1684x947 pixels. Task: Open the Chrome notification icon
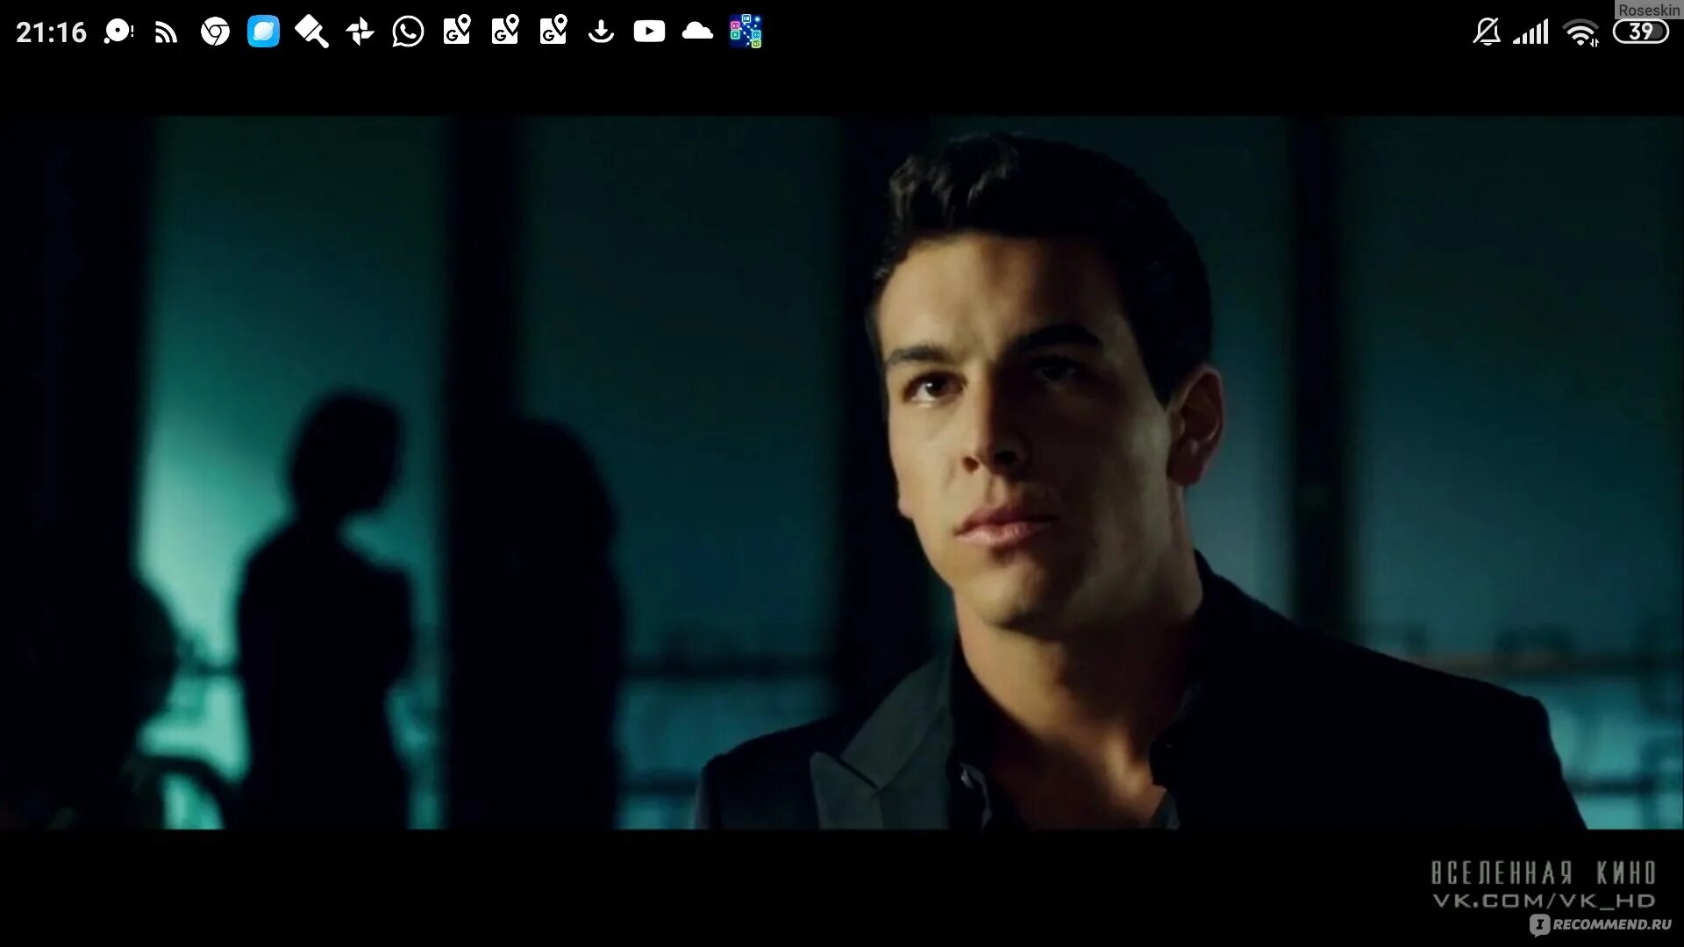point(215,32)
